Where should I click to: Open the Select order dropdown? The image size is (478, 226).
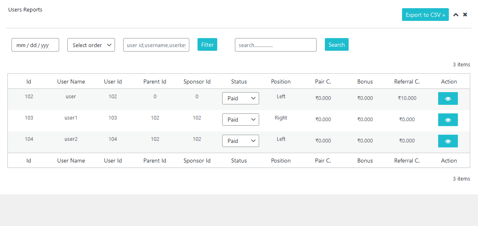coord(91,45)
